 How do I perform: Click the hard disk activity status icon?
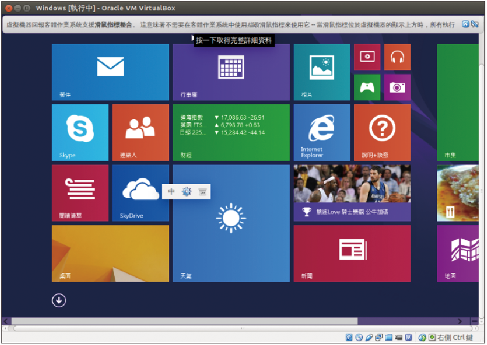point(349,338)
